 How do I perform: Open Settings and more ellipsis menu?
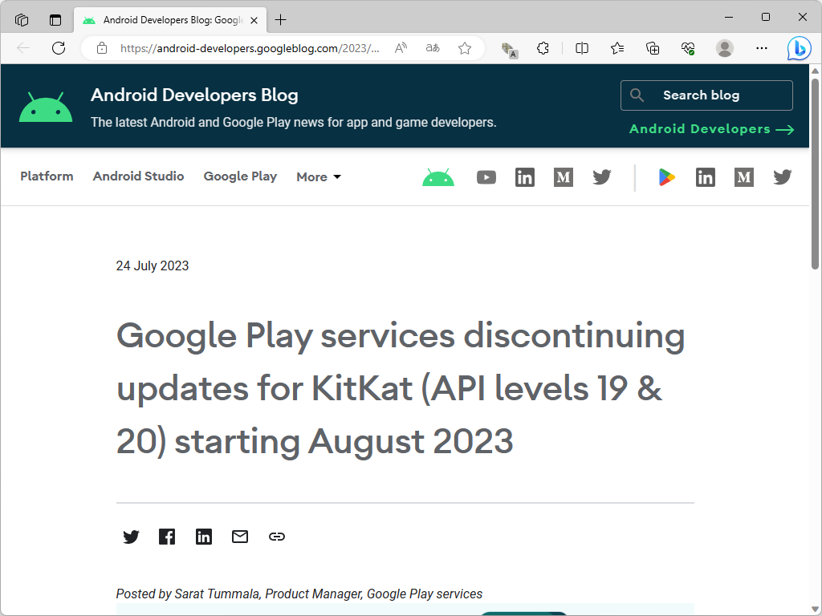(x=762, y=48)
